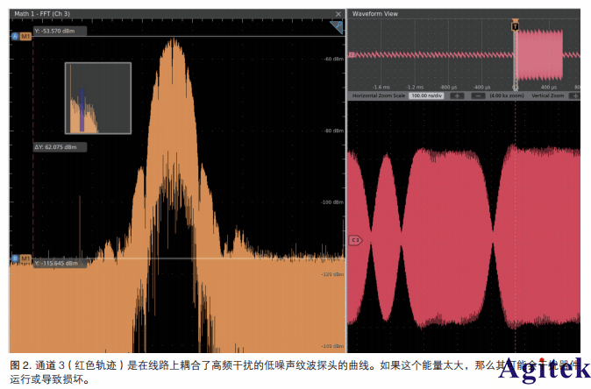This screenshot has height=389, width=591.
Task: Click the trigger T marker
Action: [x=515, y=27]
